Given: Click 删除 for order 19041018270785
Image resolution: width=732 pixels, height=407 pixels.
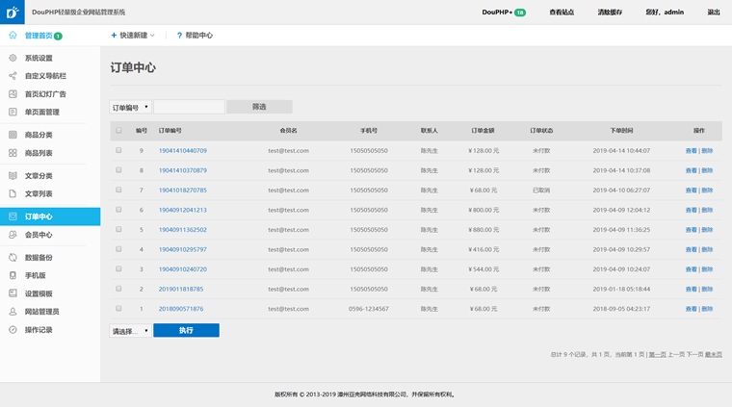Looking at the screenshot, I should (x=707, y=191).
